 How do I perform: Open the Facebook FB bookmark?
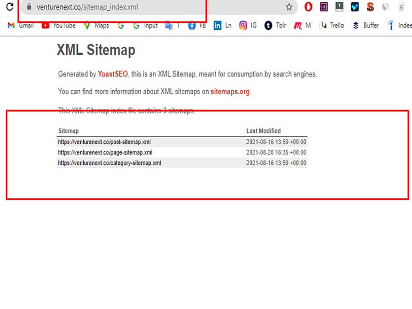pos(197,26)
